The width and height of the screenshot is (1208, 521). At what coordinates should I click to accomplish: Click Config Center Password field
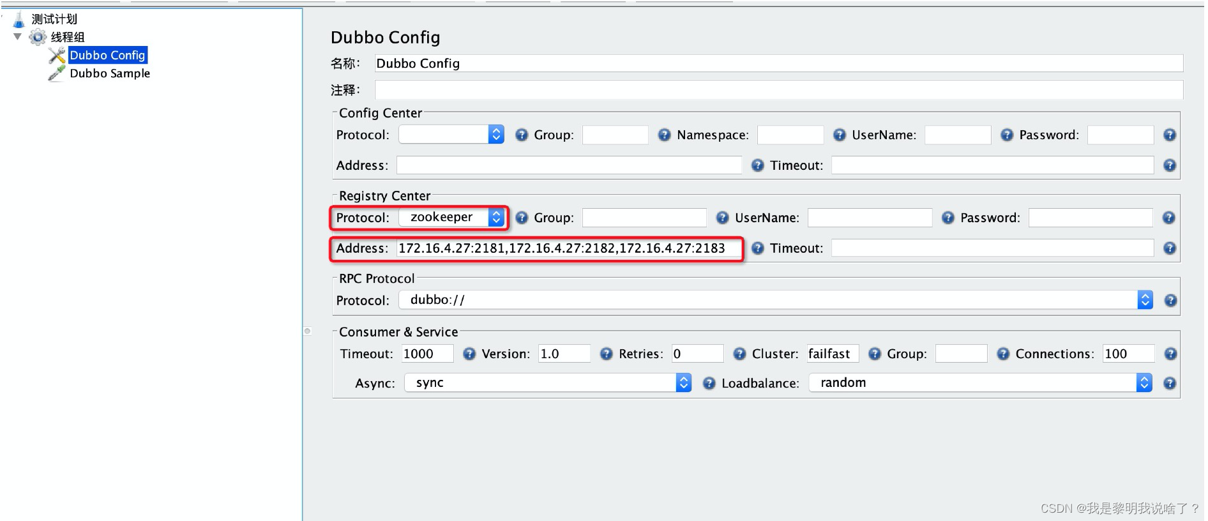[1121, 135]
